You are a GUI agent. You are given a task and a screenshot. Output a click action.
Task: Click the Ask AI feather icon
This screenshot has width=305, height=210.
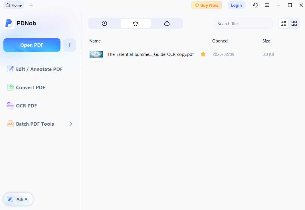coord(10,199)
